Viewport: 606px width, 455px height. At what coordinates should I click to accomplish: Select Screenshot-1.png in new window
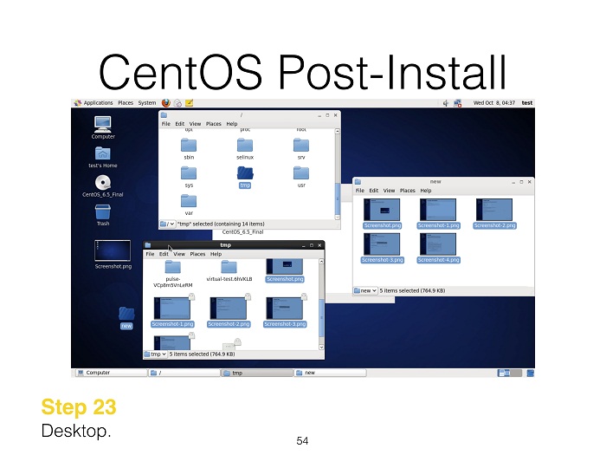tap(438, 213)
